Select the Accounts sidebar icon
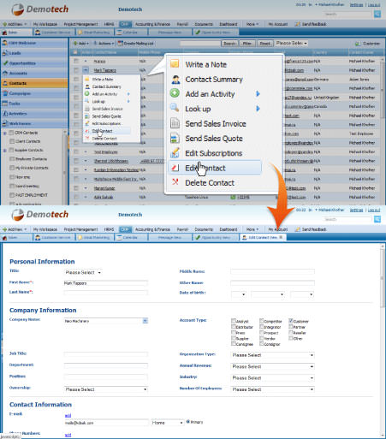Screen dimensions: 386x439 [5, 74]
